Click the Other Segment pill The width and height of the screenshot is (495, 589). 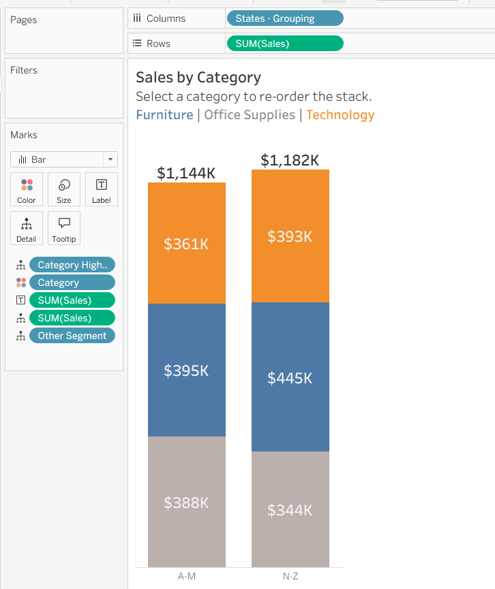[72, 336]
